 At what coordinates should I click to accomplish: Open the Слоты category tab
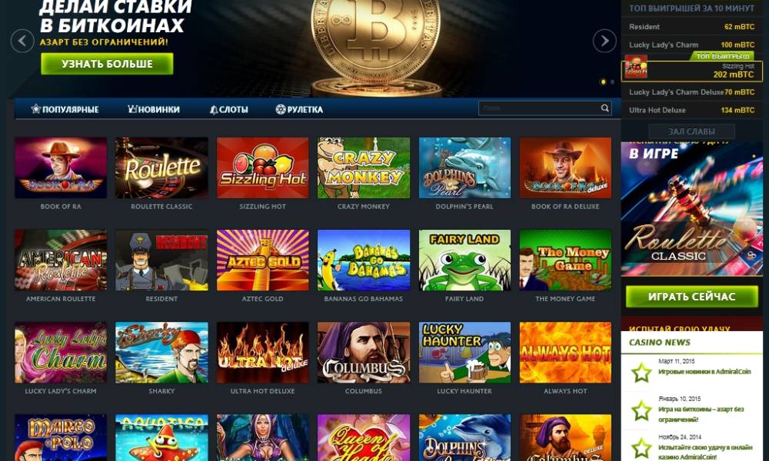[228, 109]
